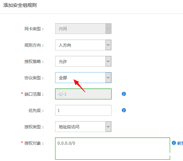Click info icon next to authorization object
Screen dimensions: 183x161
coord(174,143)
